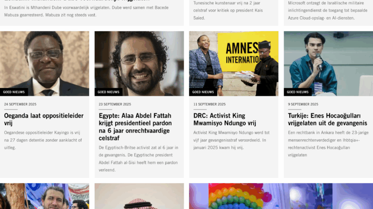Image resolution: width=373 pixels, height=209 pixels.
Task: Click the 24 September 2025 date
Action: tap(20, 104)
